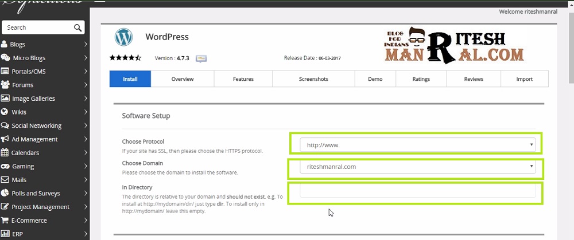Screen dimensions: 574x240
Task: Expand the Ad Management chevron
Action: [86, 139]
